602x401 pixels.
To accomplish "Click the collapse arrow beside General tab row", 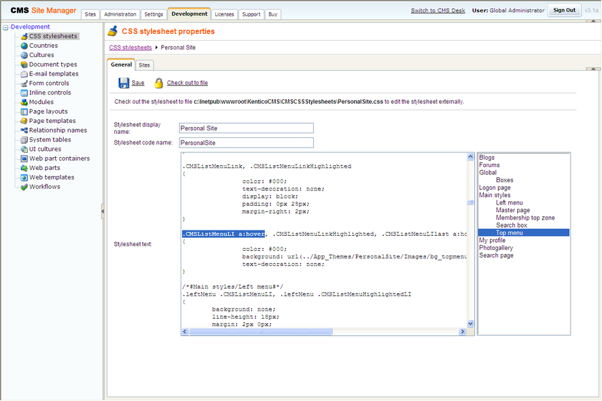I will click(x=593, y=69).
